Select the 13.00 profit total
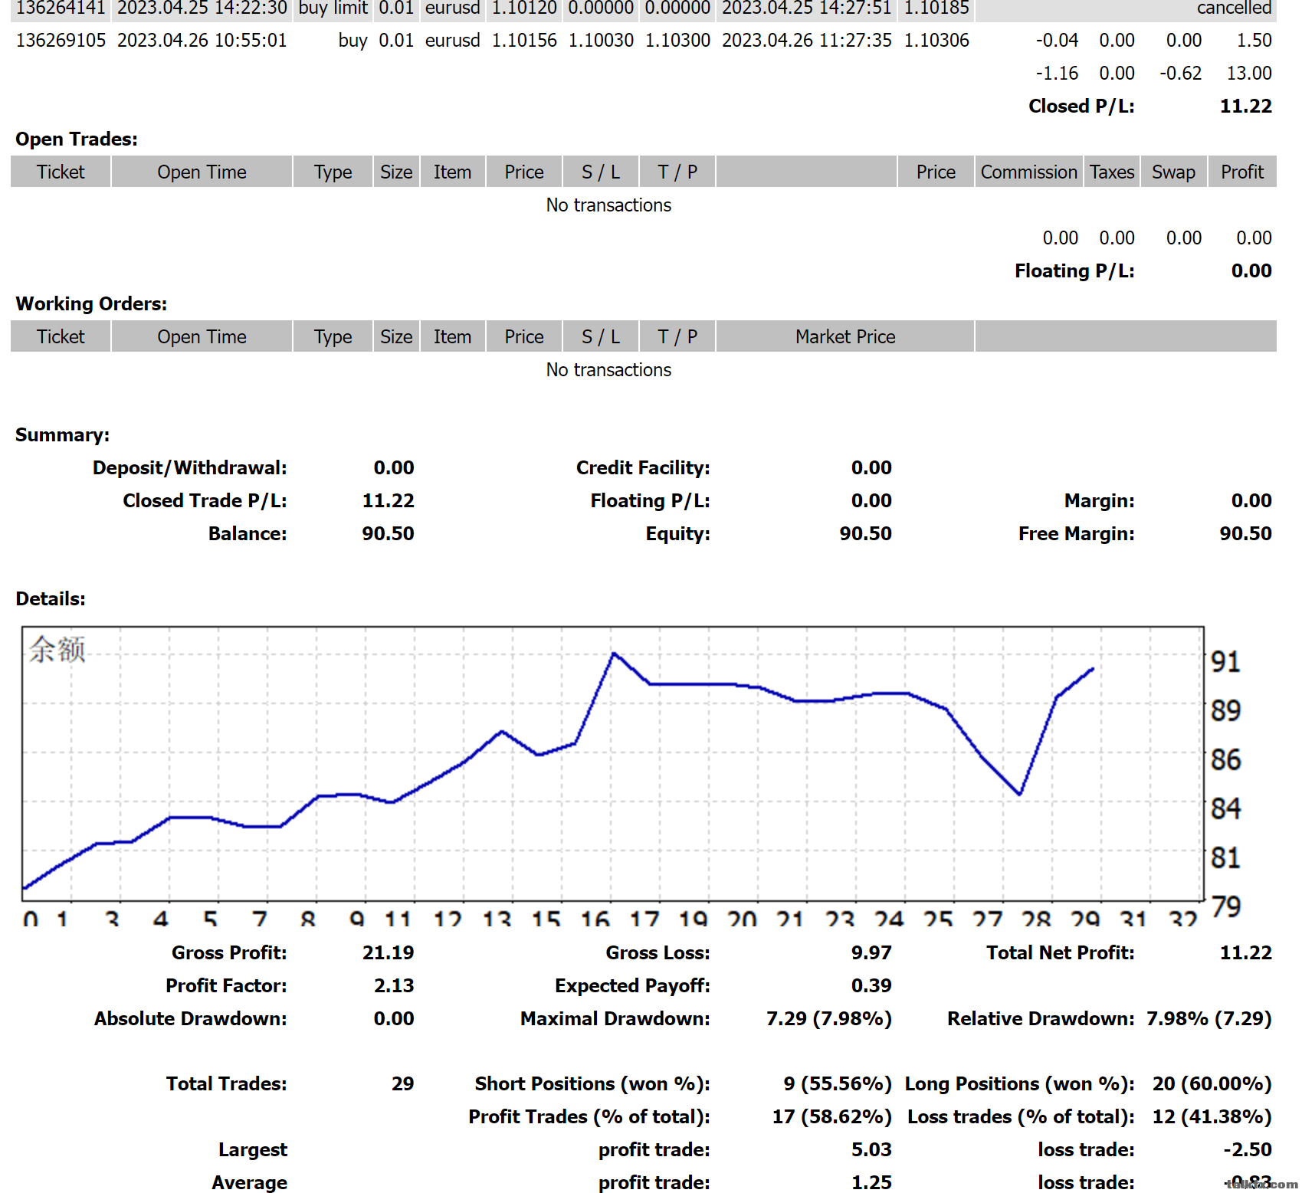Image resolution: width=1302 pixels, height=1193 pixels. [x=1249, y=74]
